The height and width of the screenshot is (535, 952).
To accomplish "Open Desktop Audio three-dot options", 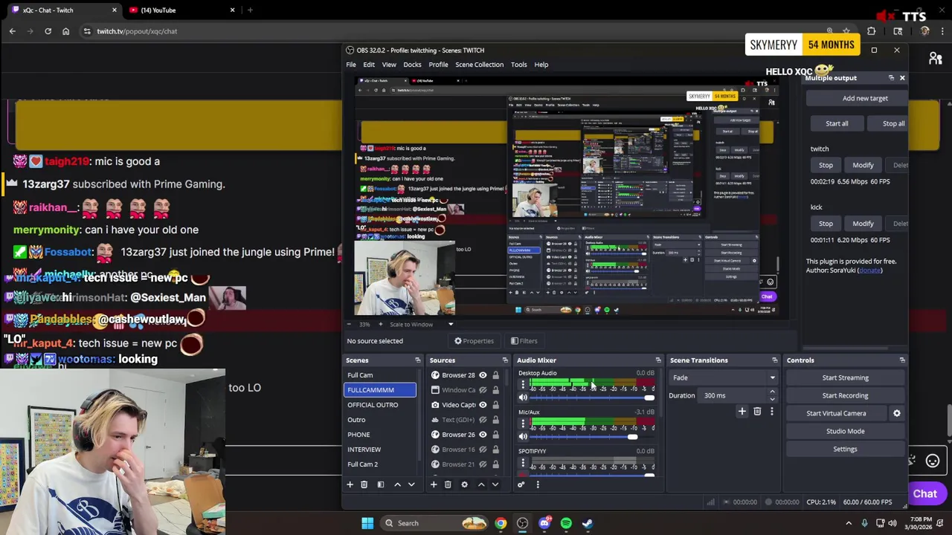I will click(x=523, y=384).
